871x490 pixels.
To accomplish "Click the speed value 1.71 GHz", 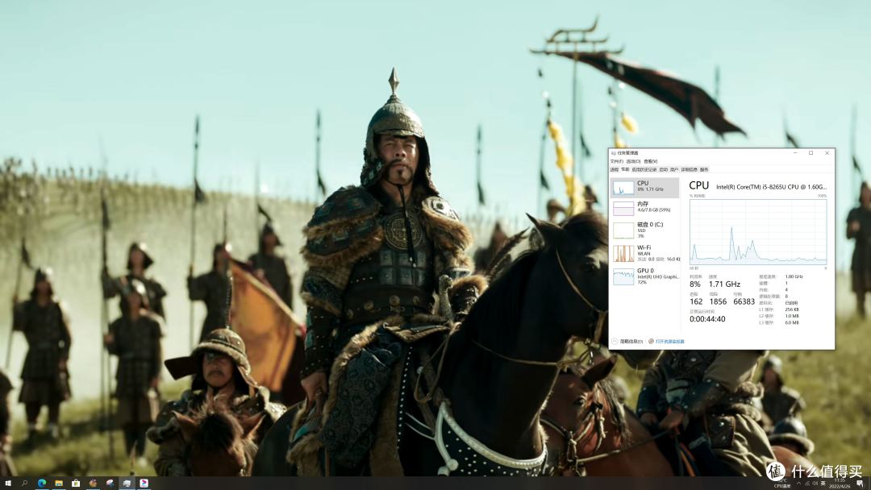I will tap(724, 284).
